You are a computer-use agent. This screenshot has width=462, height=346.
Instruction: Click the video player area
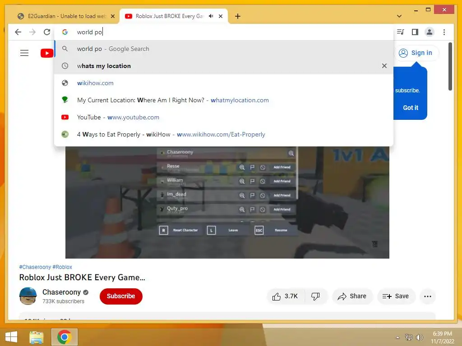(227, 202)
